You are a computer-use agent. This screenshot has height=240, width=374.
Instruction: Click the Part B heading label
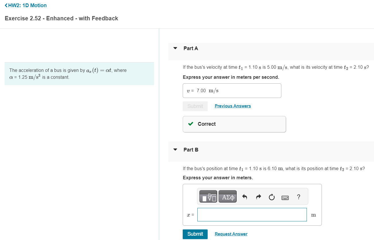[191, 149]
